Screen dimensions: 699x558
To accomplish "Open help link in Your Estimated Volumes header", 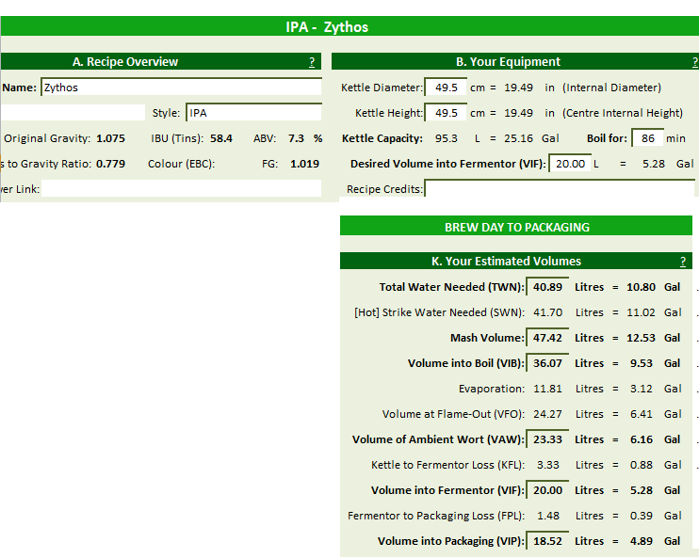I will 682,262.
